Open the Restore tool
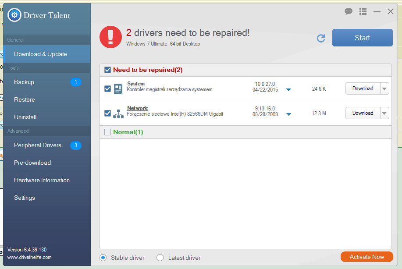 pos(46,99)
